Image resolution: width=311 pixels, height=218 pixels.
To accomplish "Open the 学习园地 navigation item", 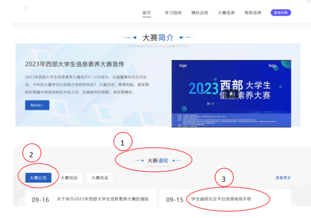I will pos(173,13).
